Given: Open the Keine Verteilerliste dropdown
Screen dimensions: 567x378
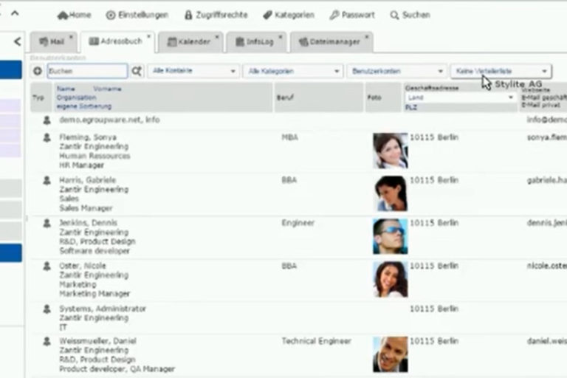Looking at the screenshot, I should (x=501, y=71).
